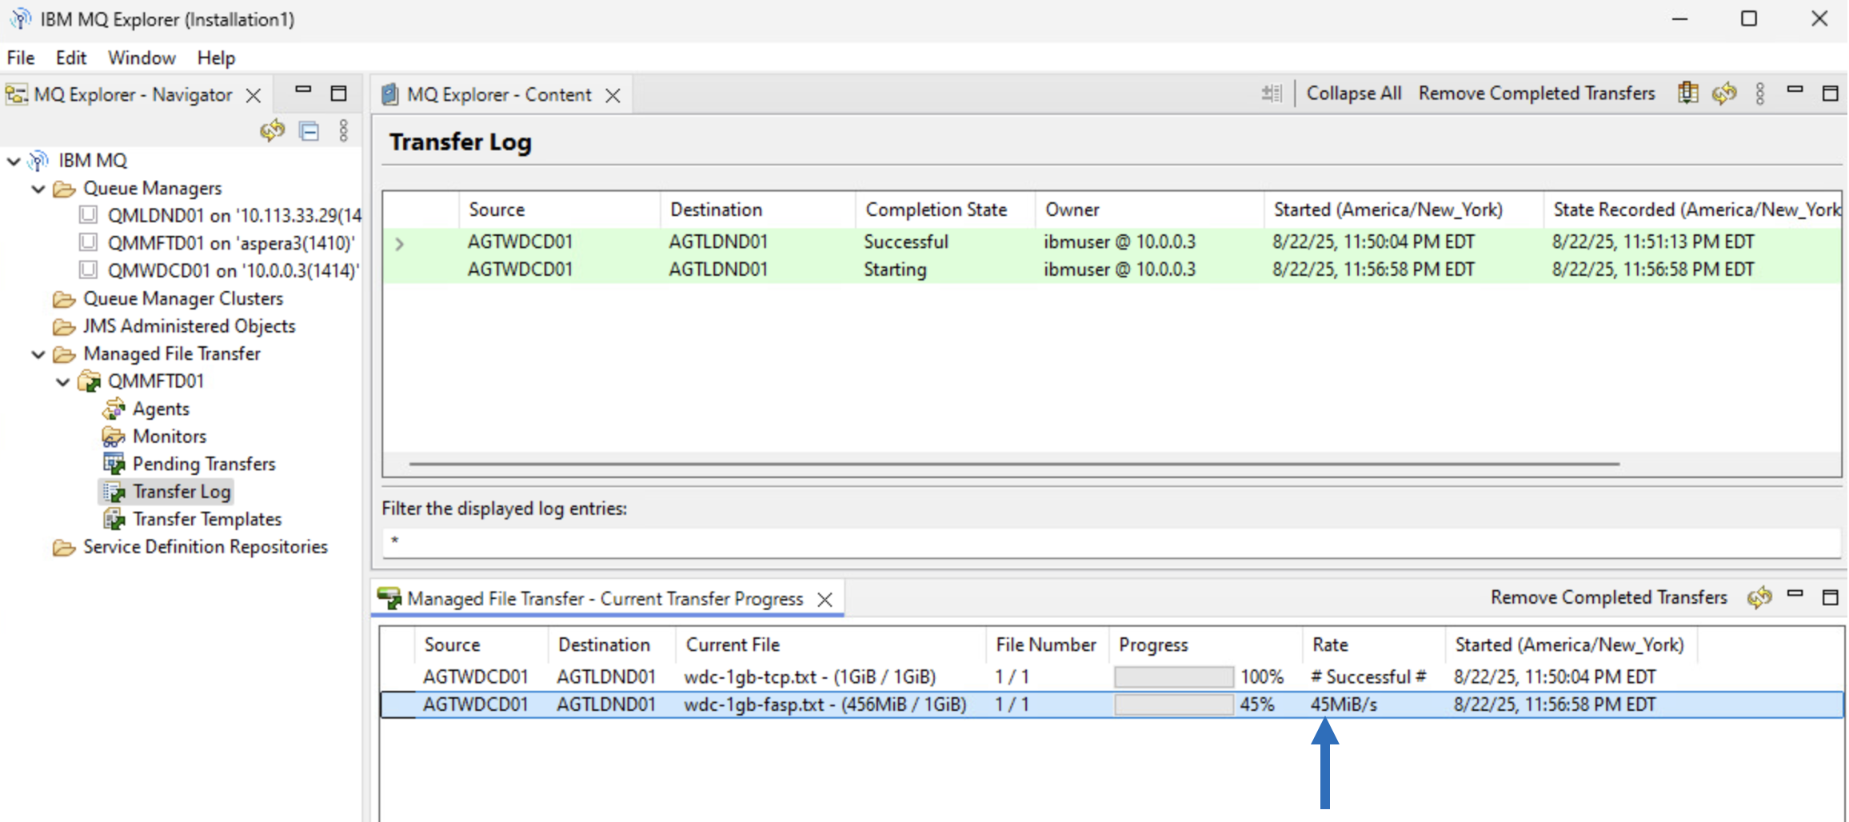Maximize the Navigator panel
This screenshot has height=822, width=1849.
[x=339, y=94]
